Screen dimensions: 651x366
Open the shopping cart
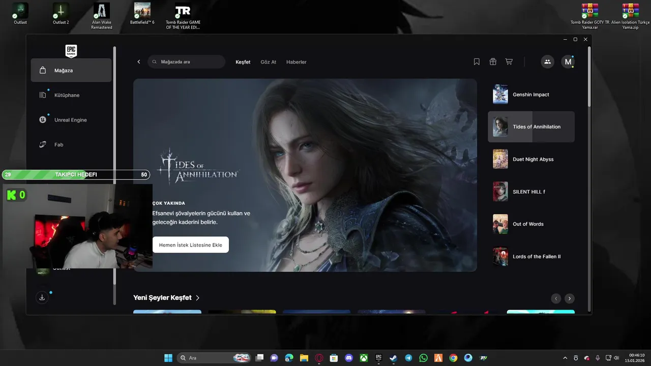click(x=509, y=62)
